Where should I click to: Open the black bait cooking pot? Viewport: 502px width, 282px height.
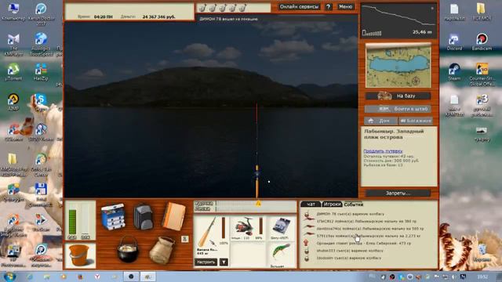128,249
